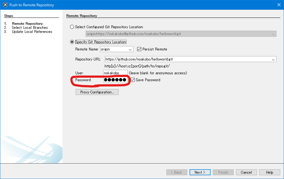Click the NetBeans icon in the title bar
Screen dimensions: 284x179
coord(5,5)
